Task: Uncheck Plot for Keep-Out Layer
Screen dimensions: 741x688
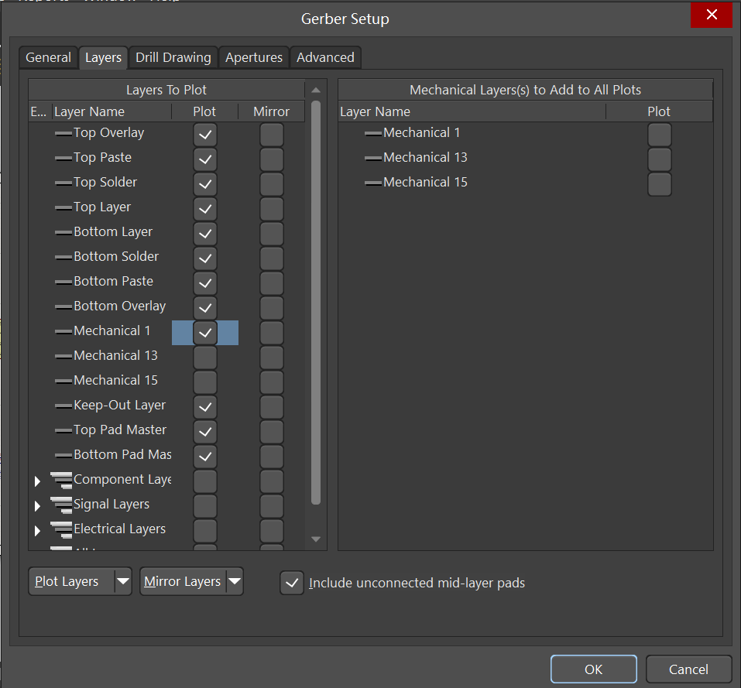Action: pos(205,406)
